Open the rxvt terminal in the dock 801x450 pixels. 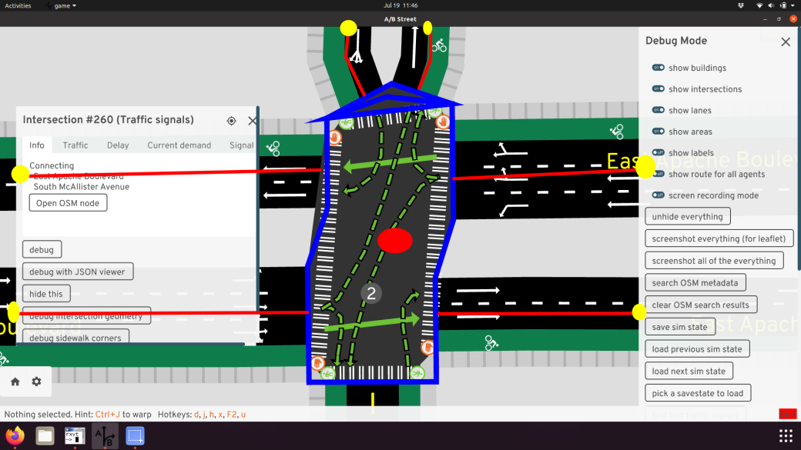(x=75, y=436)
